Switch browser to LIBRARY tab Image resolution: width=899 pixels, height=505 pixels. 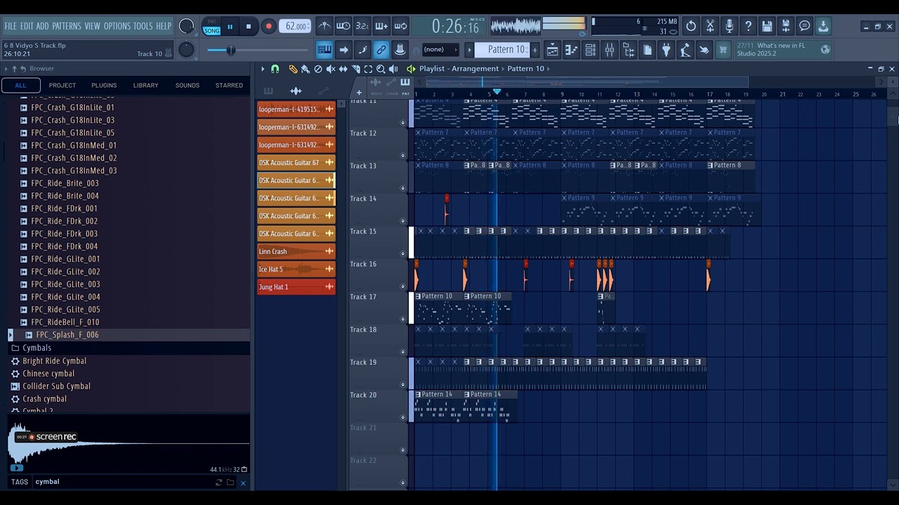click(145, 86)
